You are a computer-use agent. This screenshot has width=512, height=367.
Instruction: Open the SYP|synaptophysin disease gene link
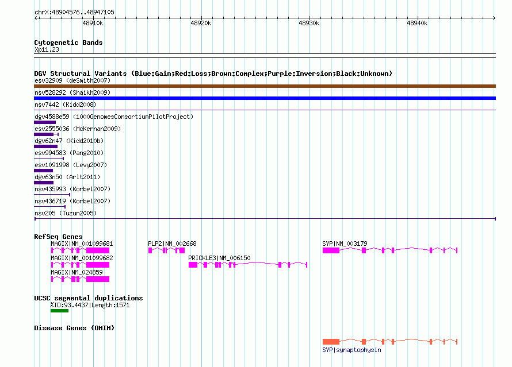pyautogui.click(x=351, y=350)
